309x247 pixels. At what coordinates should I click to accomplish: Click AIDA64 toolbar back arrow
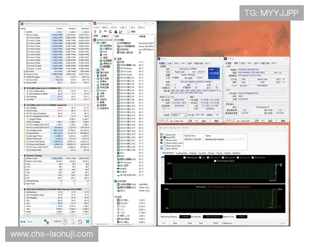click(96, 30)
